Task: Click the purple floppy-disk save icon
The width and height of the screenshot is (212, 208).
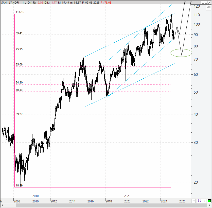Action: tap(199, 201)
